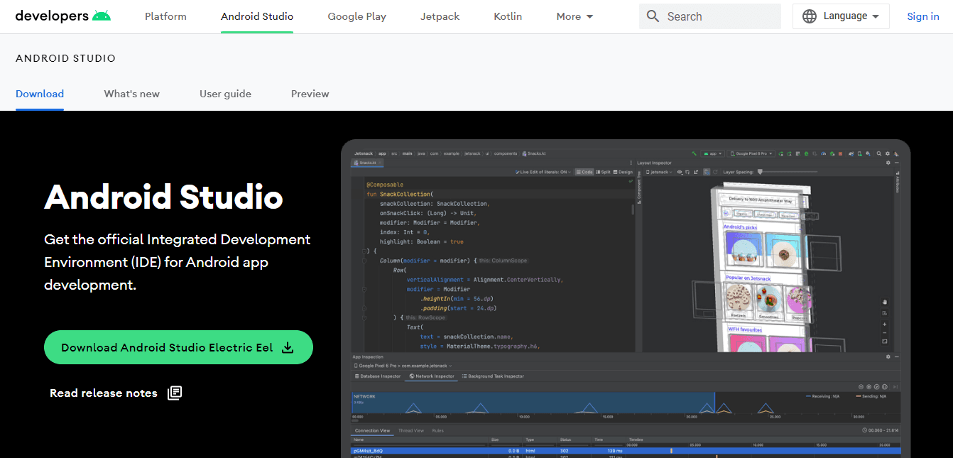Open the Preview tab

click(x=310, y=94)
